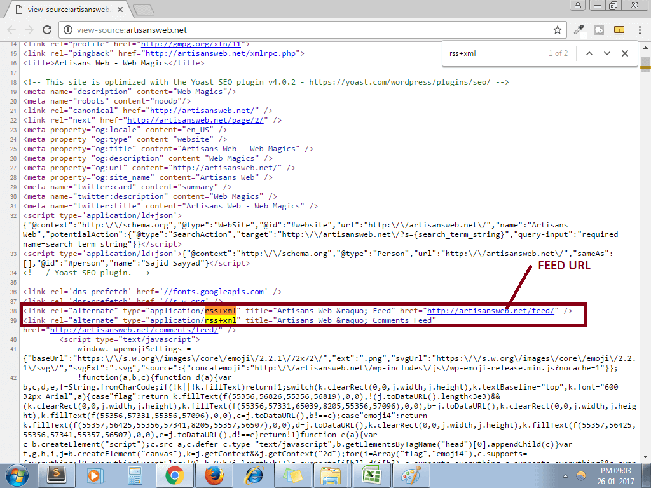
Task: Click the vertical scrollbar thumb
Action: pos(645,64)
